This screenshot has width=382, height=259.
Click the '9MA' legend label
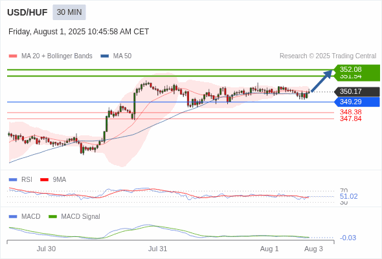(60, 180)
